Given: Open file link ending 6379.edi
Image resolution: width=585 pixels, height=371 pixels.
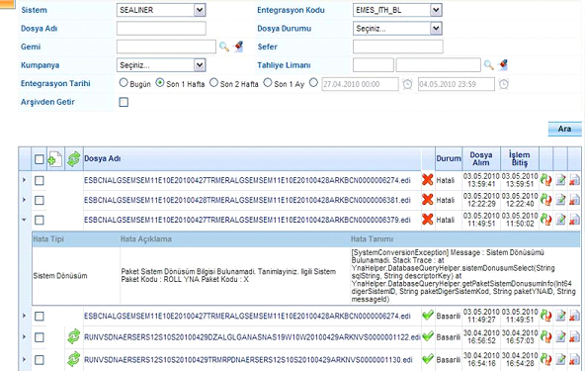Looking at the screenshot, I should click(x=247, y=220).
